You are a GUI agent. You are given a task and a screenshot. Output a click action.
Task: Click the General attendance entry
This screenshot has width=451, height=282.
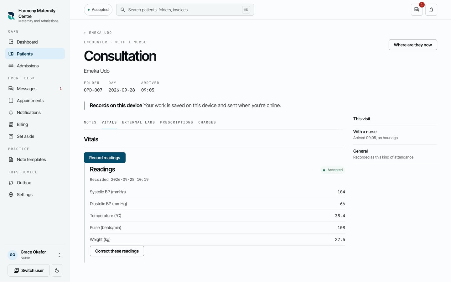[x=395, y=154]
